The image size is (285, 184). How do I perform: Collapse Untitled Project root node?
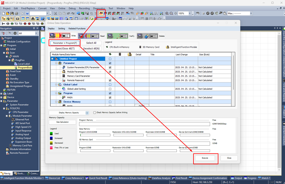pos(52,59)
